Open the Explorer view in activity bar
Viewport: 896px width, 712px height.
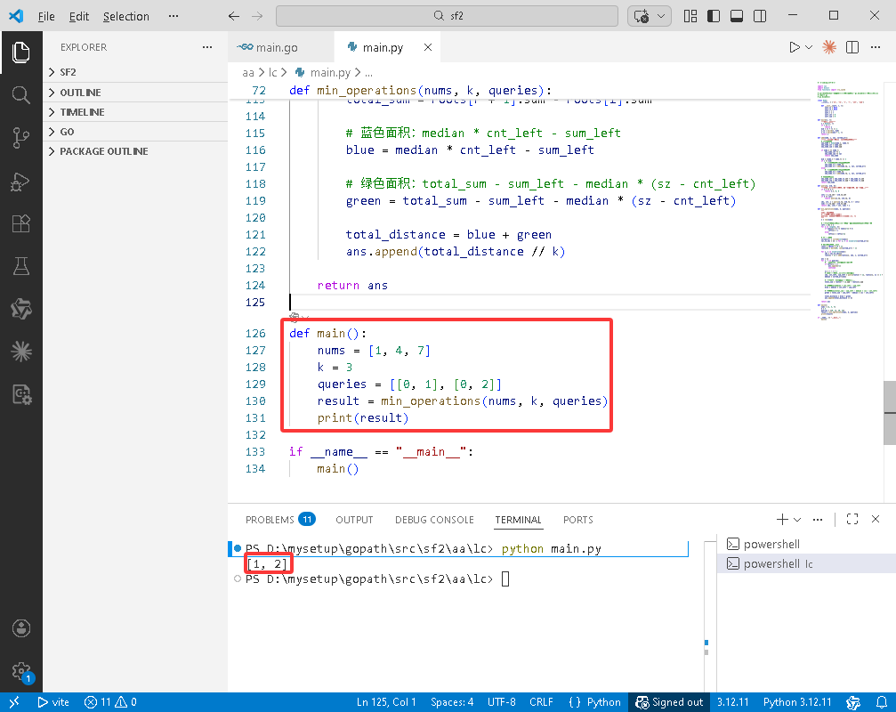point(21,53)
